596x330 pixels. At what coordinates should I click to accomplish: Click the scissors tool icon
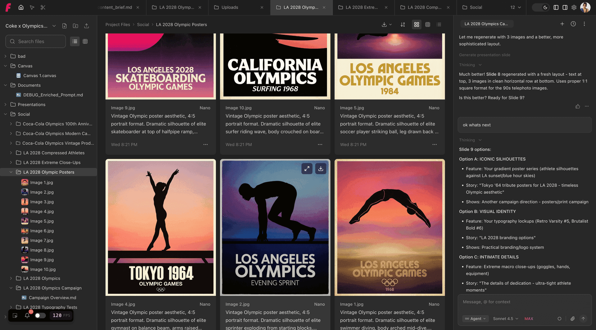[x=43, y=7]
